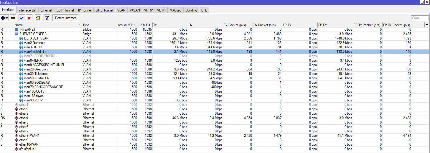Switch to the VLAN tab
Viewport: 430px width, 153px height.
click(x=121, y=10)
